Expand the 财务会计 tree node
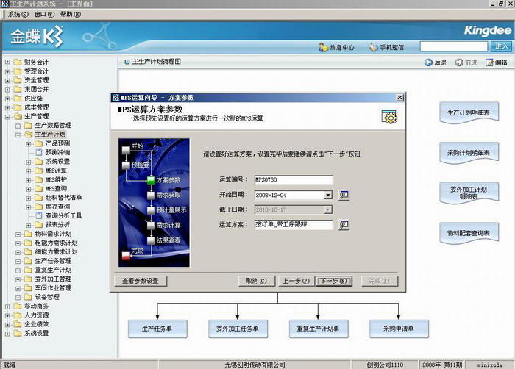Viewport: 515px width, 369px height. pyautogui.click(x=7, y=62)
